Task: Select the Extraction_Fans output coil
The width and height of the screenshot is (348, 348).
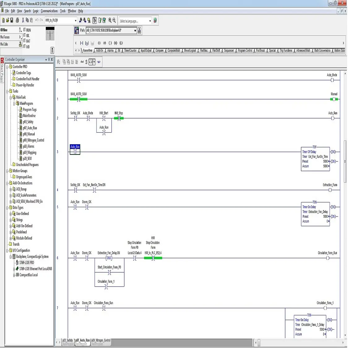Action: coord(330,190)
